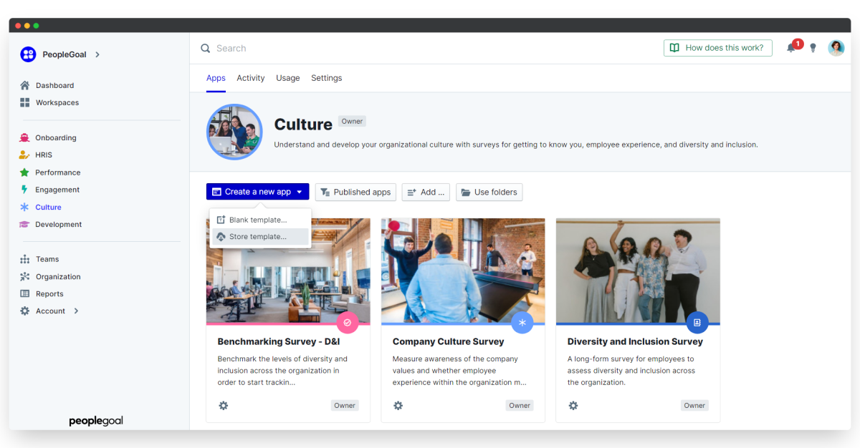Image resolution: width=860 pixels, height=448 pixels.
Task: Open the Organization icon
Action: point(25,276)
